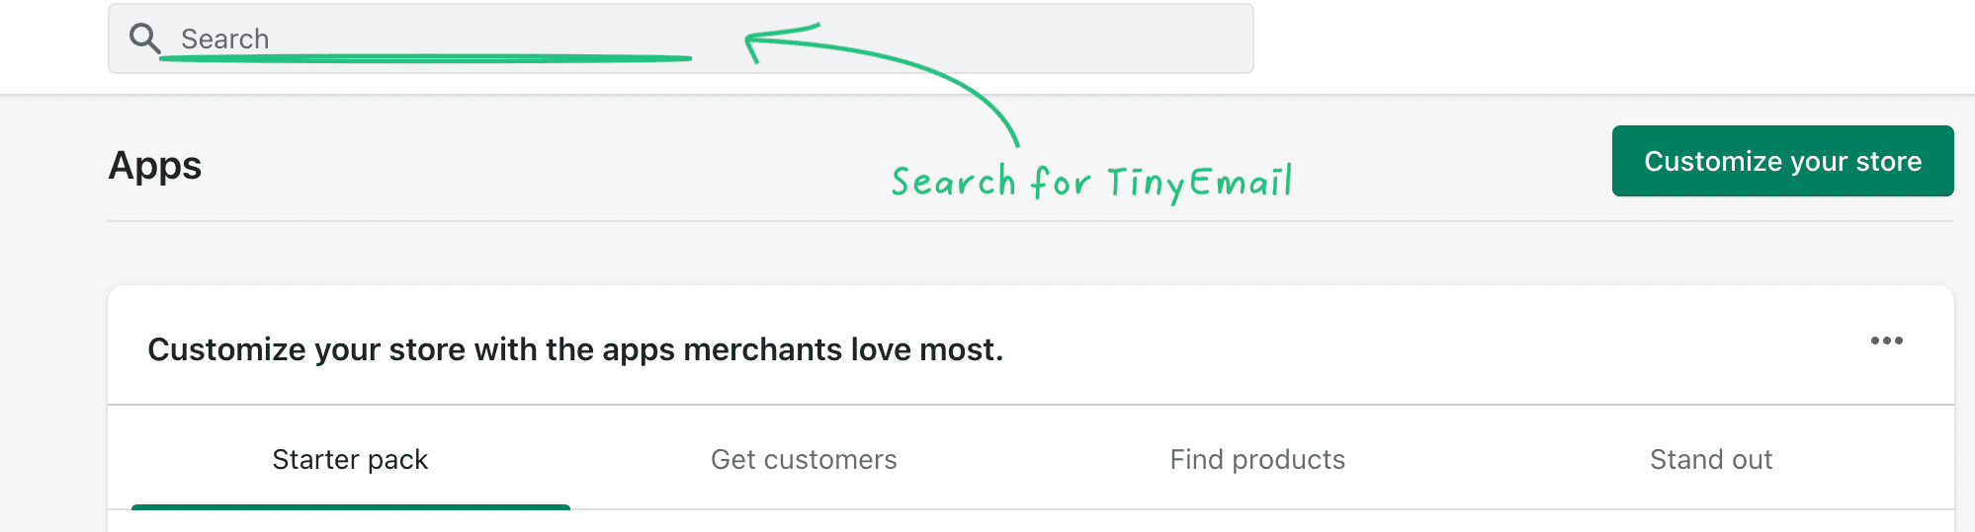Expand card options via the ellipsis
This screenshot has width=1975, height=532.
click(x=1886, y=341)
